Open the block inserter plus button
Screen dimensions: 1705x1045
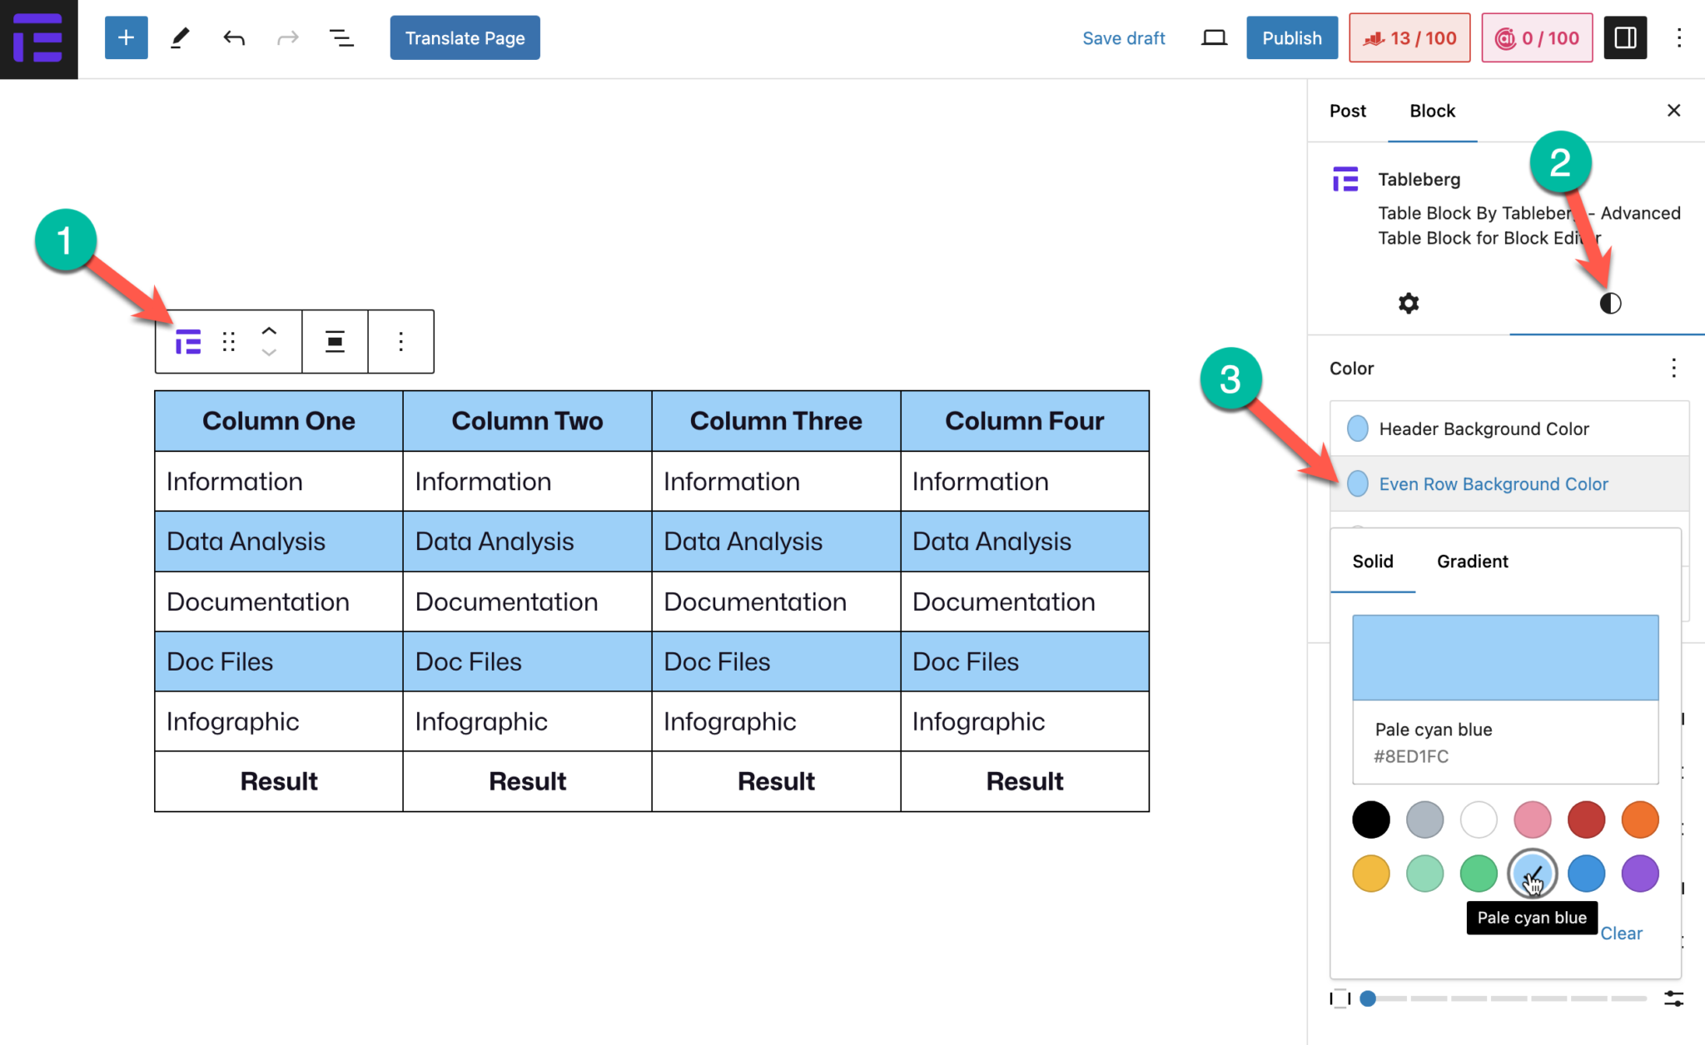tap(126, 38)
